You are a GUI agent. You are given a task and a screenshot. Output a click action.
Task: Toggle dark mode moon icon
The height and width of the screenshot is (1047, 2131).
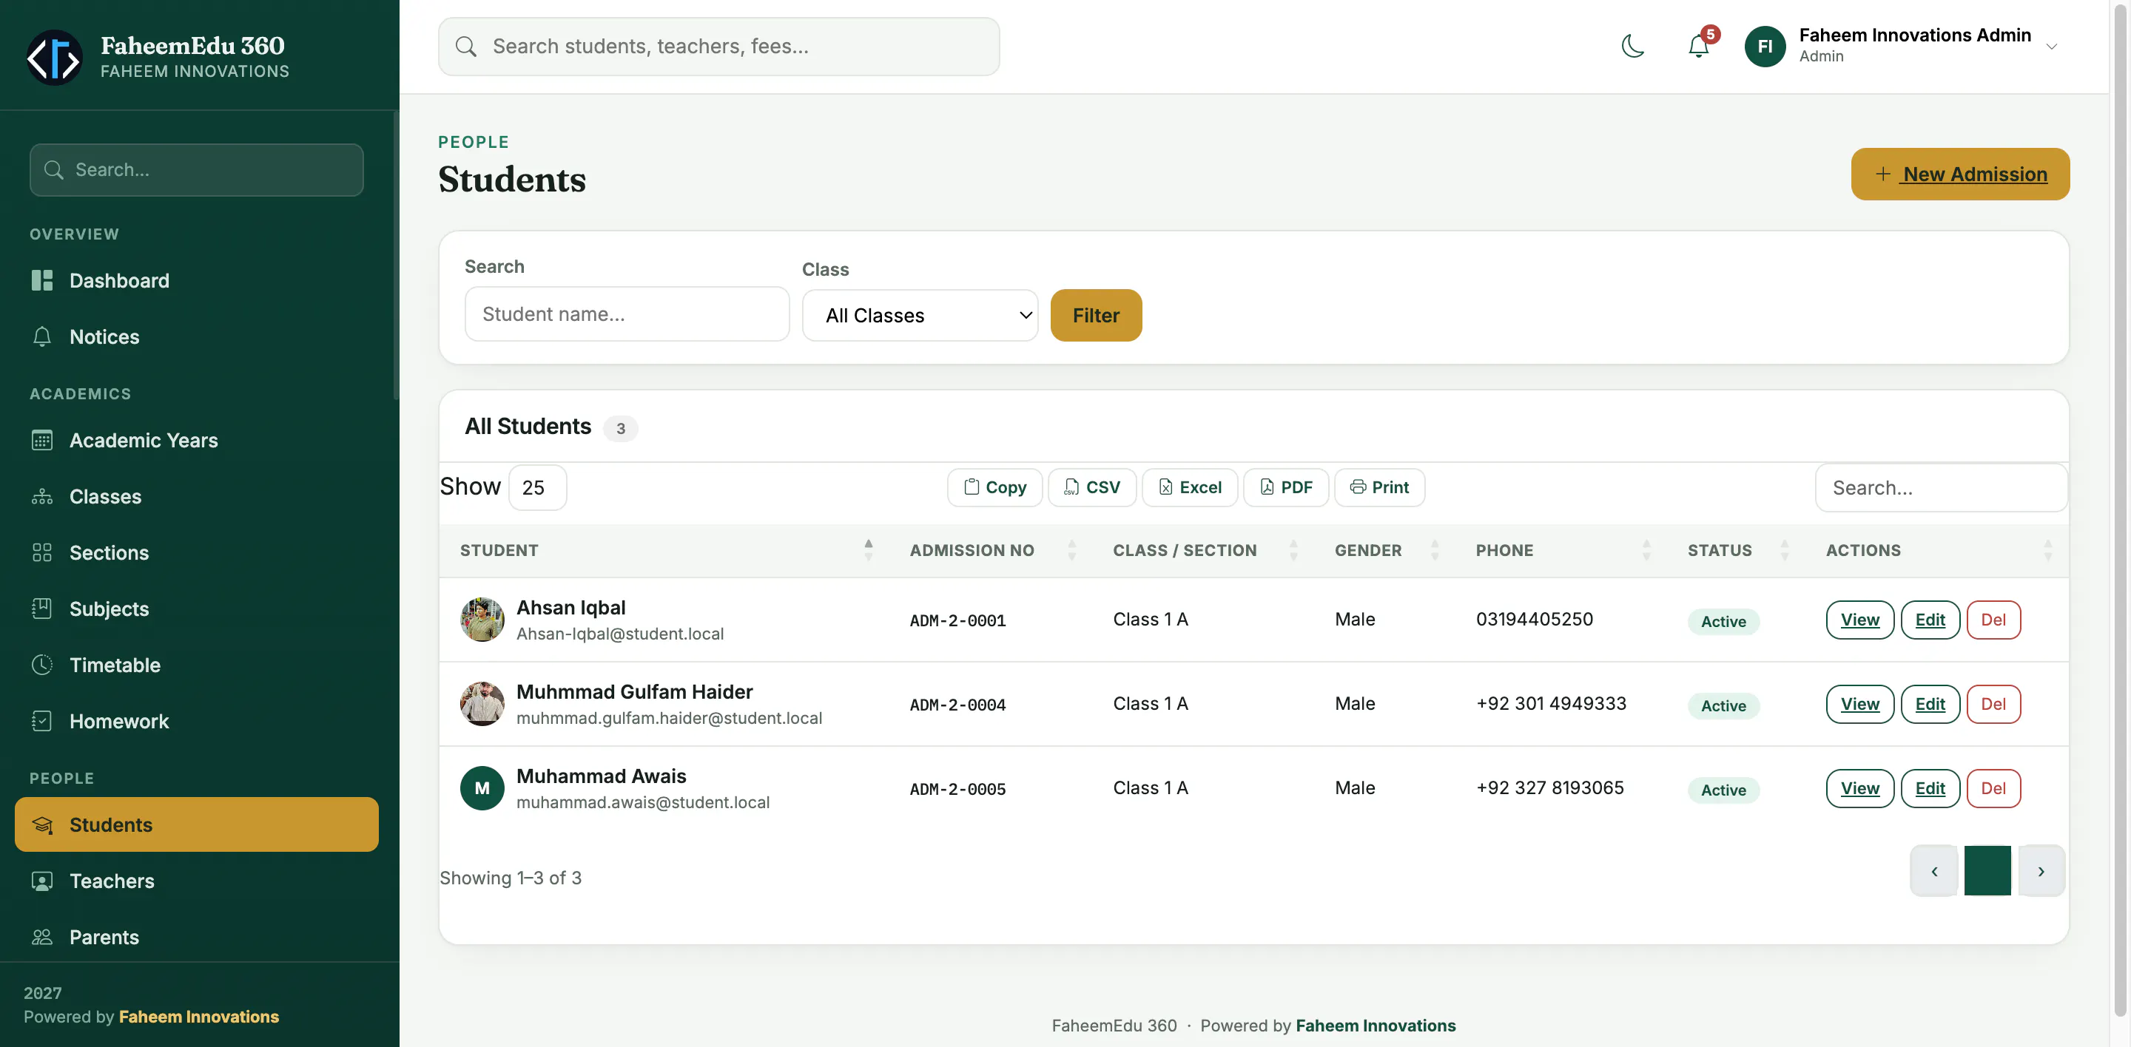[x=1633, y=47]
